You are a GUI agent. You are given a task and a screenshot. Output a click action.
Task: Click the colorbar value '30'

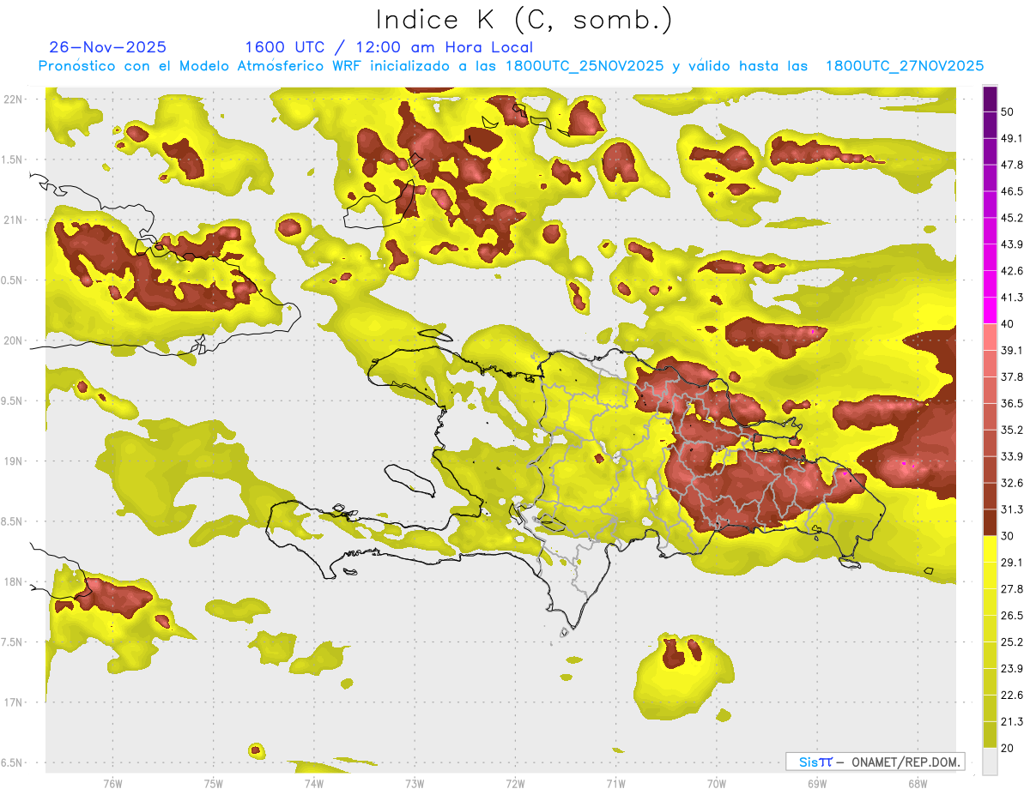tap(1008, 536)
